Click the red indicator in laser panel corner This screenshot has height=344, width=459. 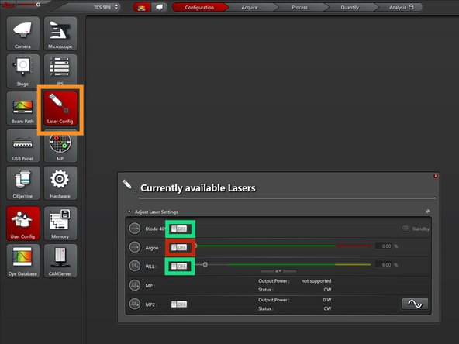[435, 176]
